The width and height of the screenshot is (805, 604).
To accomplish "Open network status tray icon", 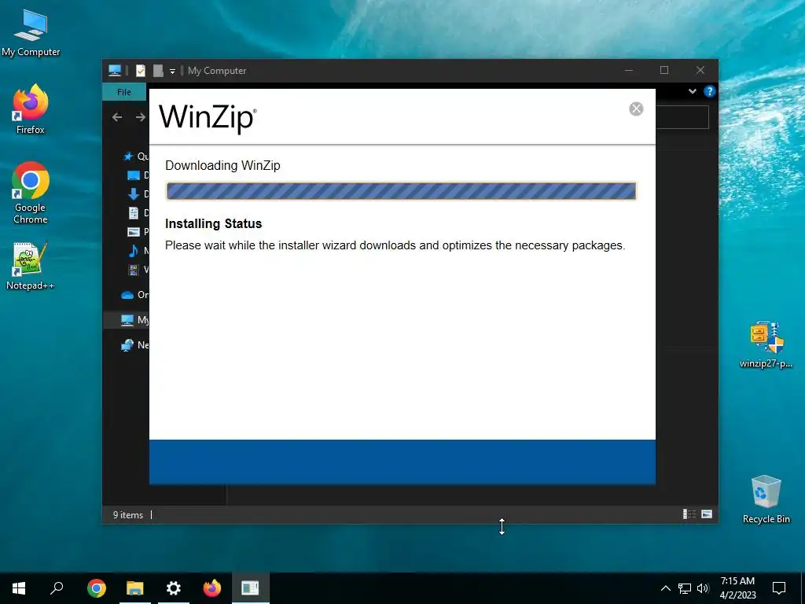I will coord(685,588).
